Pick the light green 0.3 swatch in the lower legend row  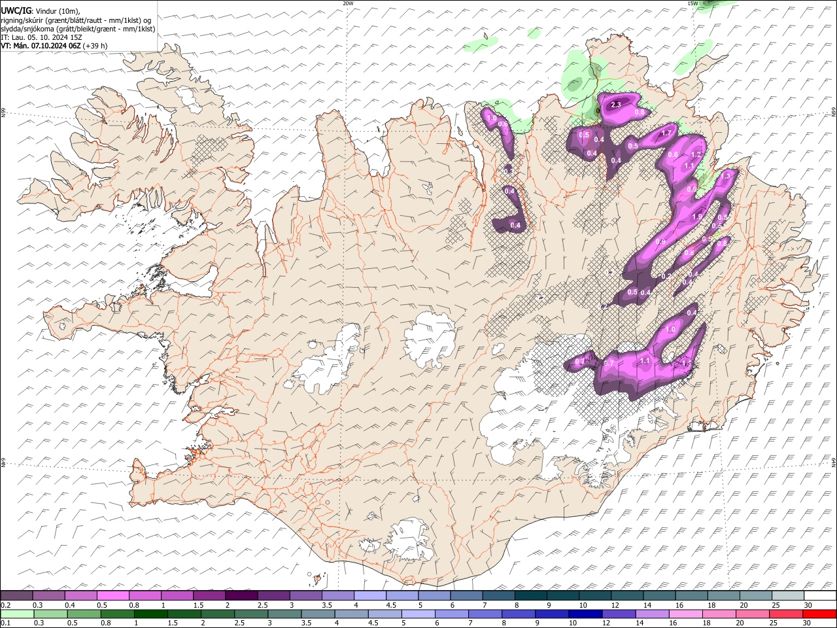(x=51, y=614)
